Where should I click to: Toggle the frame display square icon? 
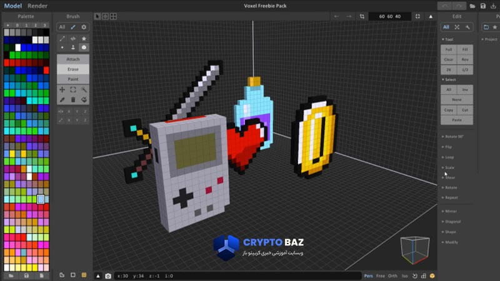tap(73, 275)
